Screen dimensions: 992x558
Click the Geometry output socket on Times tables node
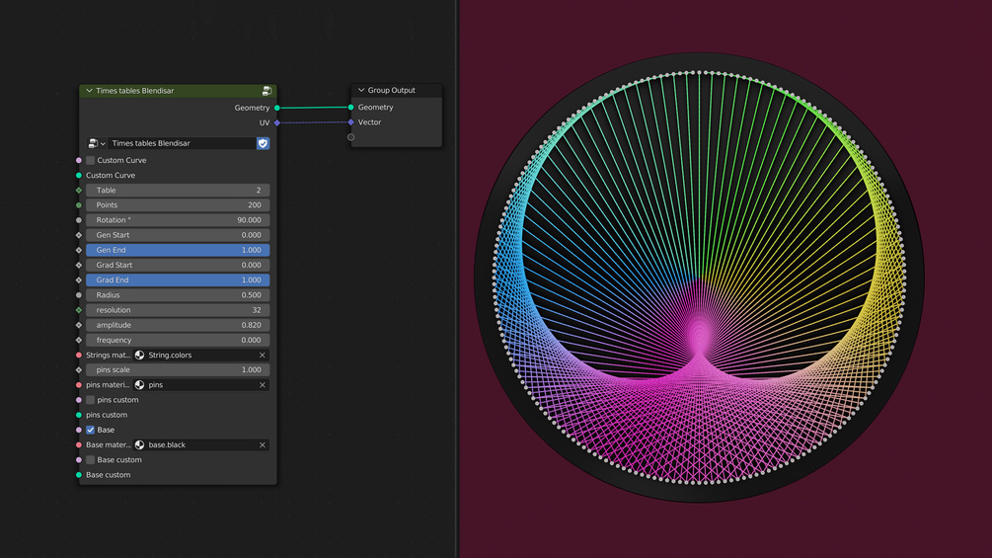(x=277, y=108)
